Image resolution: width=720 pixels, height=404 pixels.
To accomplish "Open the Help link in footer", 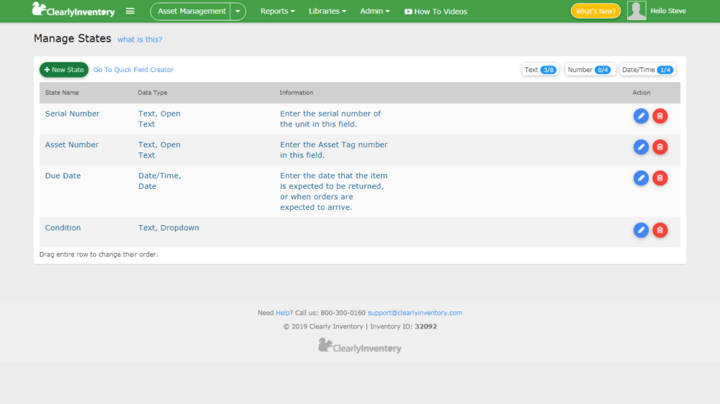I will pos(282,313).
